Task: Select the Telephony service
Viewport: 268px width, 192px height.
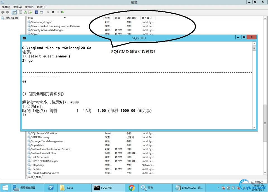Action: click(37, 165)
